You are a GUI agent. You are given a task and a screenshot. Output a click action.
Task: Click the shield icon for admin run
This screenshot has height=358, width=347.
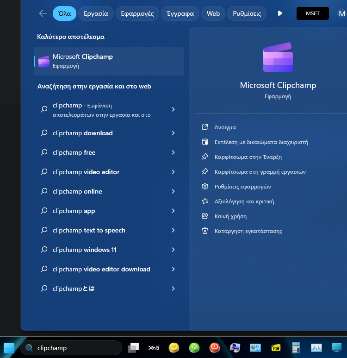(x=205, y=142)
